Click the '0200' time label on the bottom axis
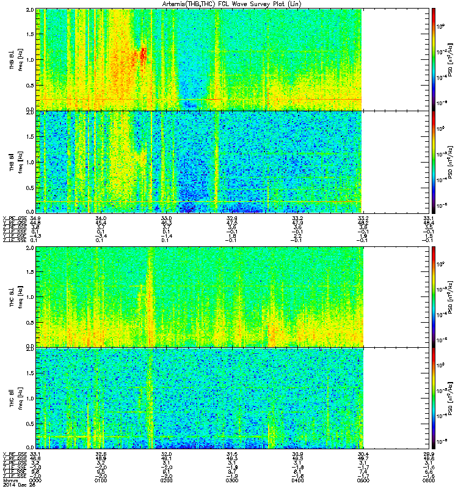 [x=166, y=480]
